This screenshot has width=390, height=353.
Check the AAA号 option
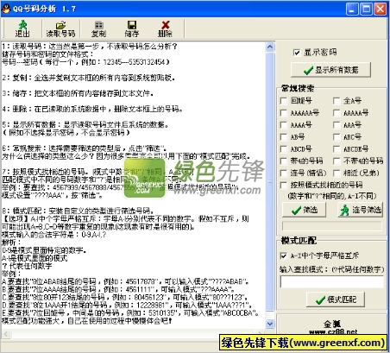(337, 125)
